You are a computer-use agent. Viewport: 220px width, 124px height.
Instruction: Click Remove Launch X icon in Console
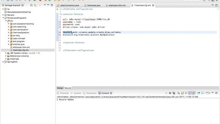pos(170,93)
